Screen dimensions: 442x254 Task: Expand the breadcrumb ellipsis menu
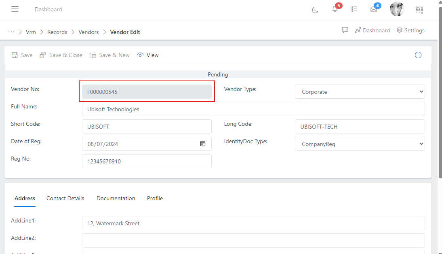tap(11, 32)
